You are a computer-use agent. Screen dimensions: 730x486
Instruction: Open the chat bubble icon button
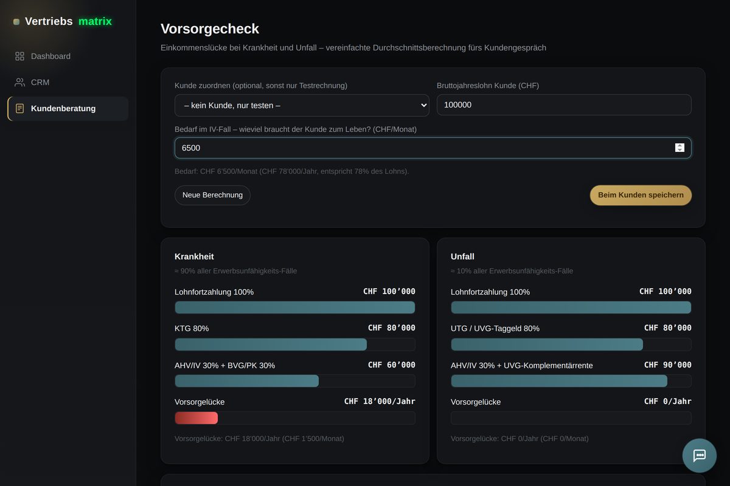[x=700, y=456]
